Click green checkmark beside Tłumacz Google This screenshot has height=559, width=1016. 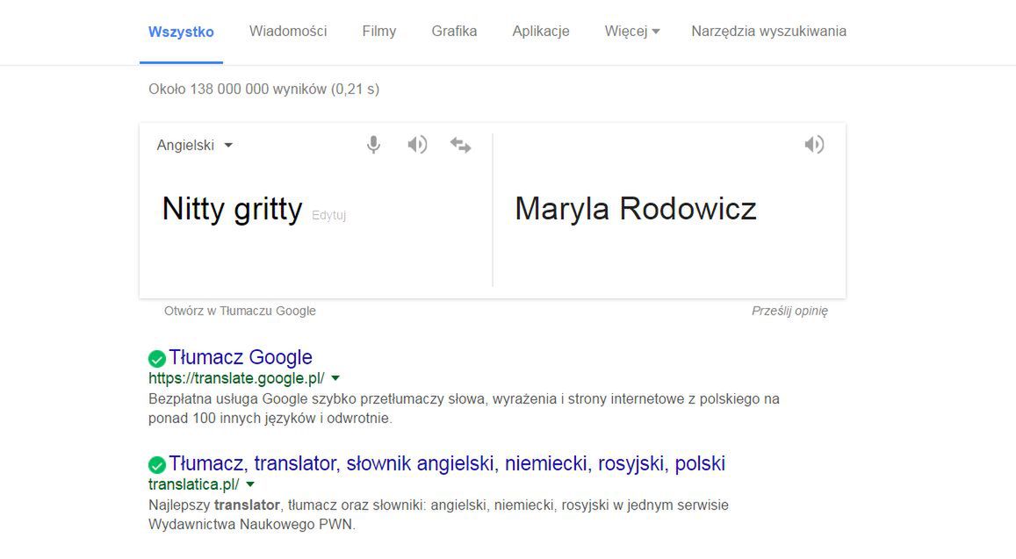(157, 358)
